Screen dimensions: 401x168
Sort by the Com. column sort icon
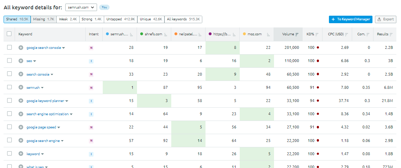pyautogui.click(x=368, y=34)
